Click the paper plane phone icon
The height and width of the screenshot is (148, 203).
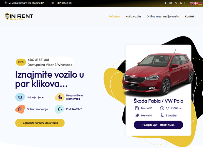click(x=53, y=3)
